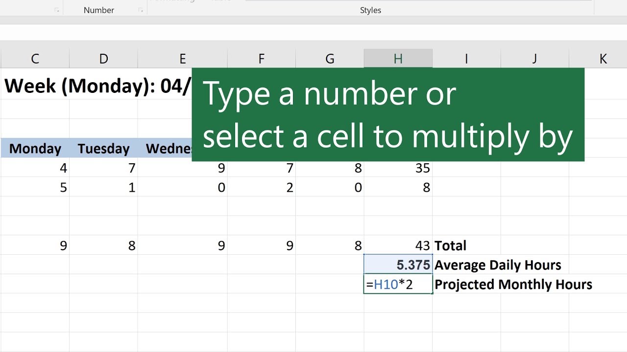This screenshot has height=352, width=627.
Task: Select the 5.375 average cell
Action: coord(398,264)
